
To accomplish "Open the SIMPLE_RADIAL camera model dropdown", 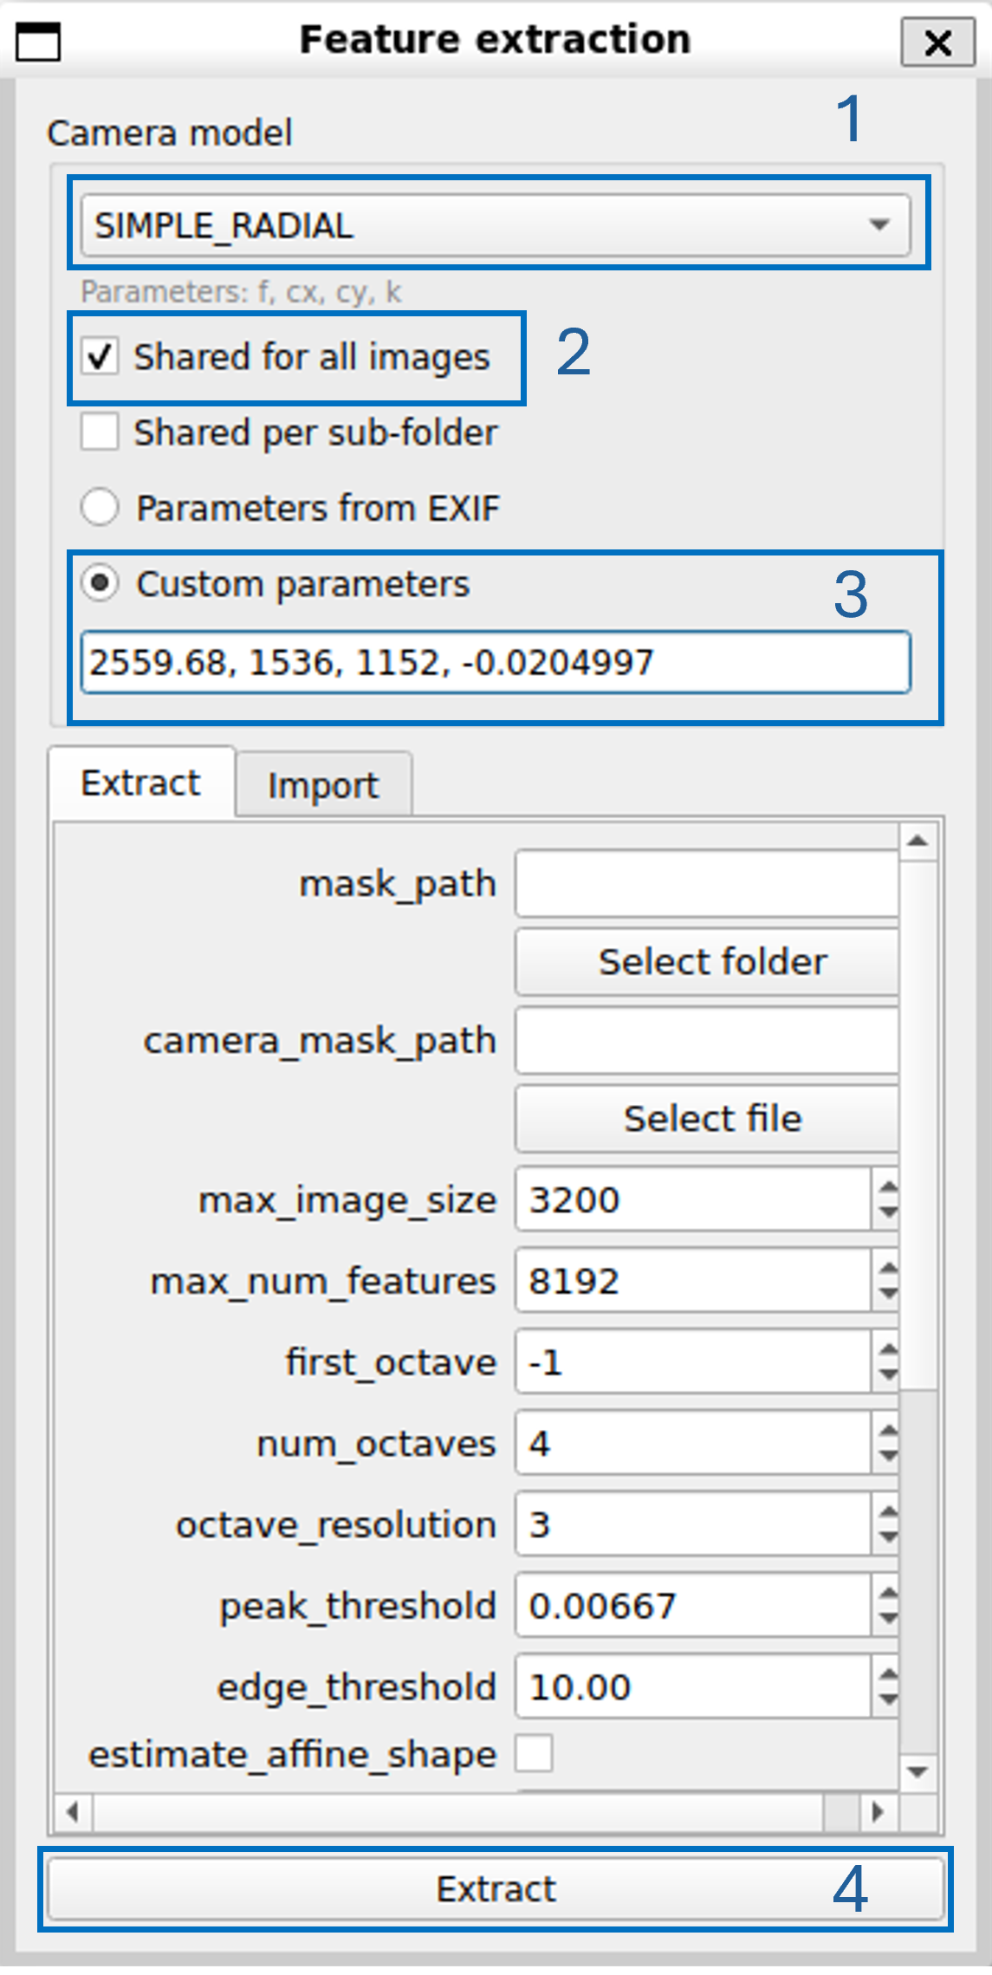I will (x=495, y=225).
